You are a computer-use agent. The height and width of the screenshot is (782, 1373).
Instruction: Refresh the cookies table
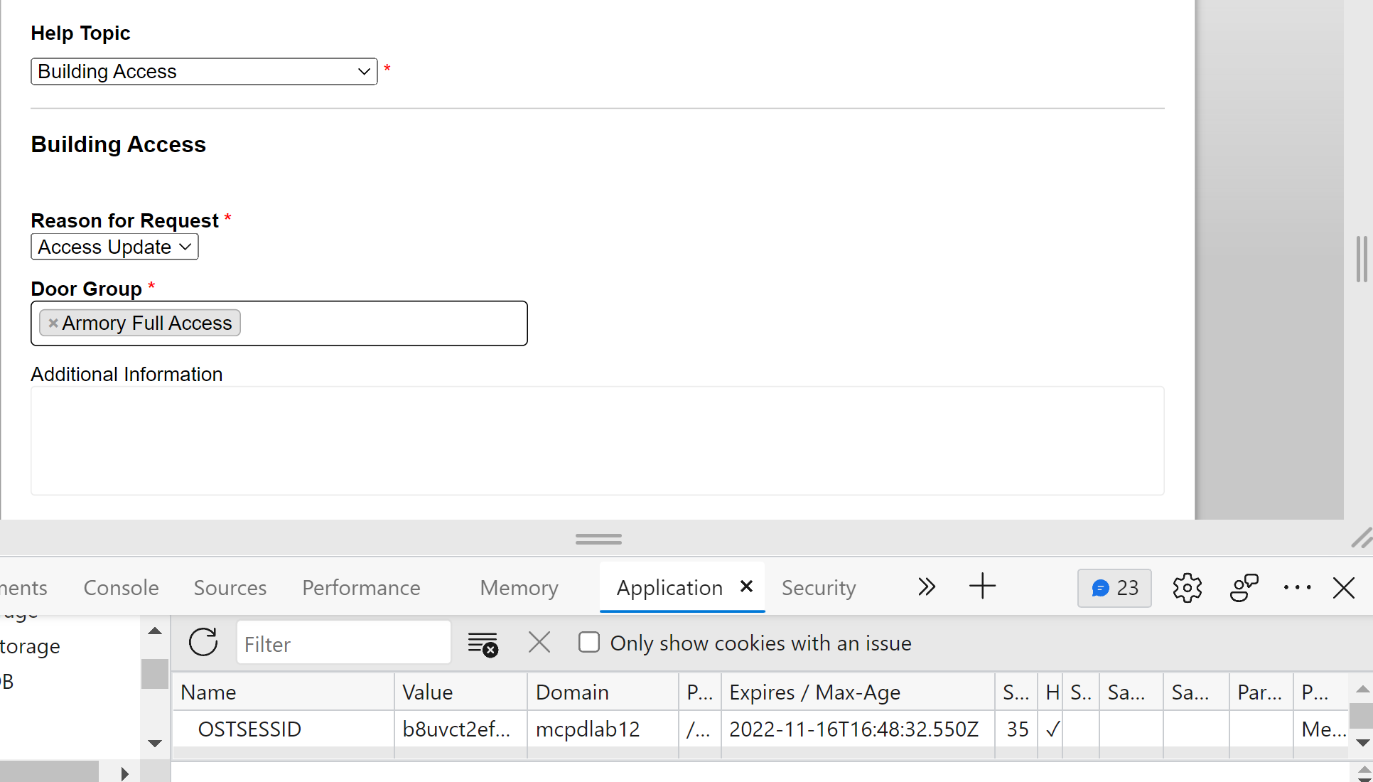pyautogui.click(x=203, y=643)
